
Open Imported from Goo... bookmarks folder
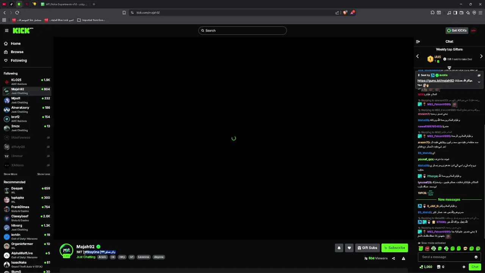(x=91, y=20)
